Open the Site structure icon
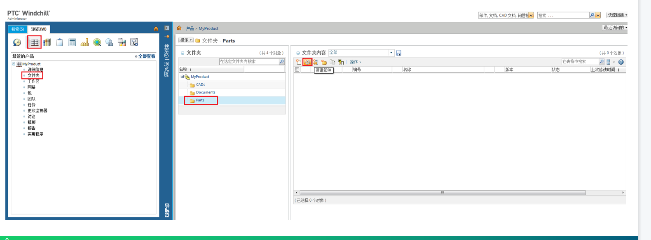Screen dimensions: 651x240 pos(122,42)
